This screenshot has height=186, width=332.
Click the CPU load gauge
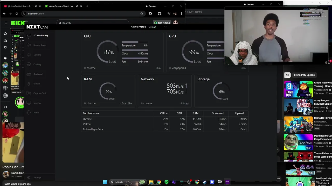107,52
